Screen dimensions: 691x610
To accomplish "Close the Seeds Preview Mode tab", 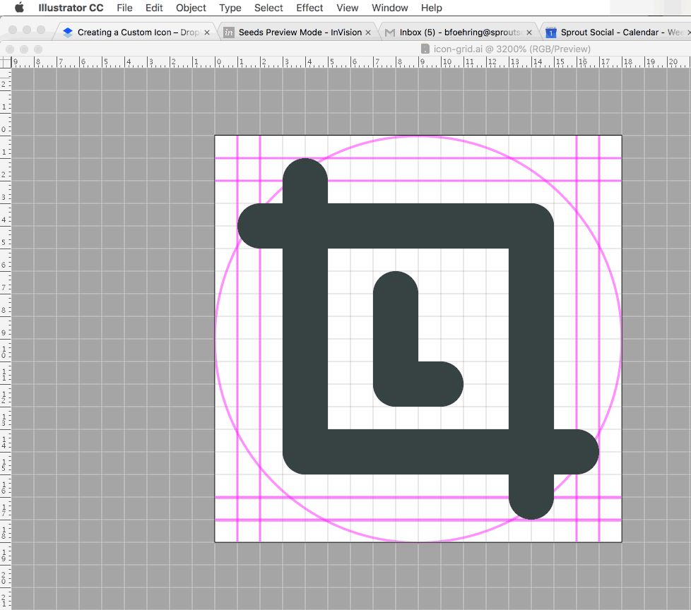I will point(368,32).
